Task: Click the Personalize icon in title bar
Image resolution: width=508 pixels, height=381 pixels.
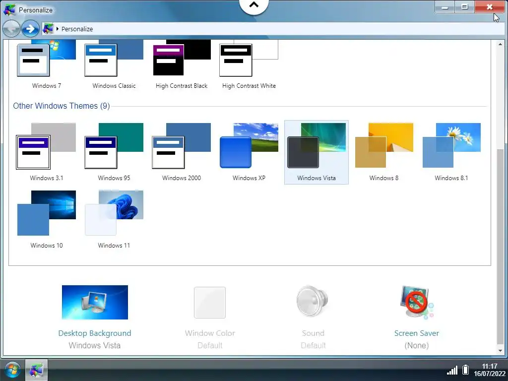Action: [x=9, y=10]
